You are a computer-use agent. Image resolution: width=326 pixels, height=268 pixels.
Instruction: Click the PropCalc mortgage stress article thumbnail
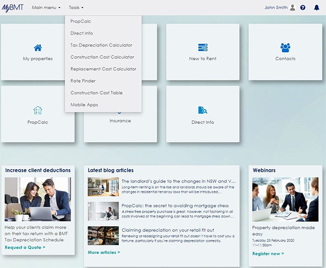103,211
